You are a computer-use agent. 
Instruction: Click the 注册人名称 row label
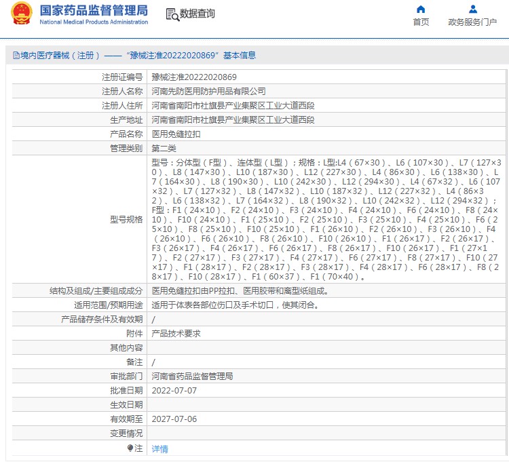(x=122, y=92)
